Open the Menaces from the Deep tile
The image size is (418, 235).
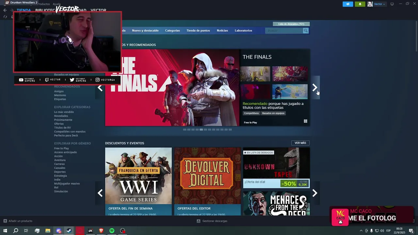click(x=276, y=203)
